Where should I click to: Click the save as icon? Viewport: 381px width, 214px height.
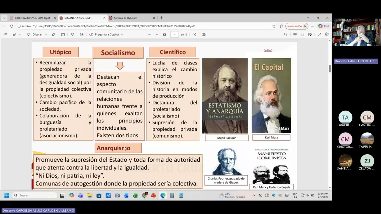pyautogui.click(x=310, y=34)
